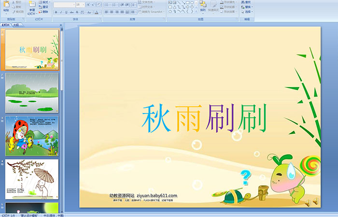Click the Reset slide button
This screenshot has height=217, width=338.
43,7
